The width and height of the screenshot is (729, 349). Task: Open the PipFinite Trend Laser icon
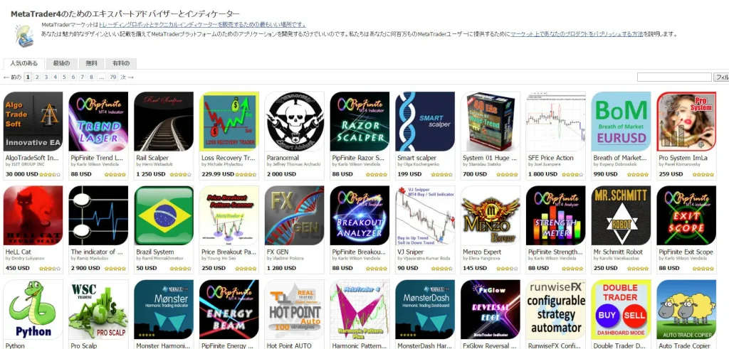click(x=98, y=122)
